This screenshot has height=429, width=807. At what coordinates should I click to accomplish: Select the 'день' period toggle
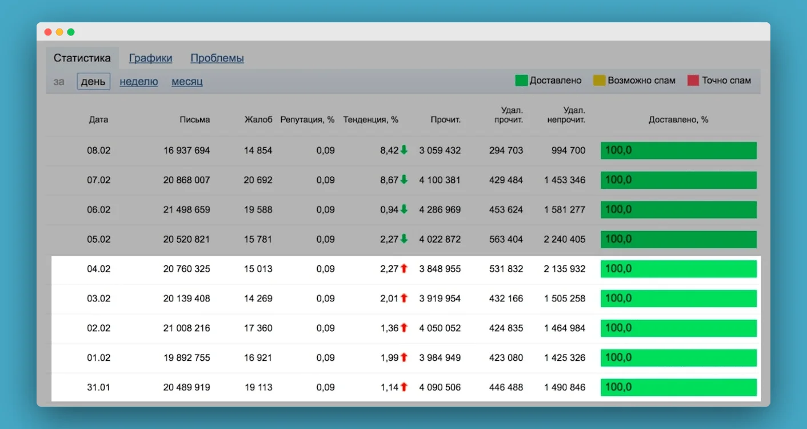(x=93, y=81)
